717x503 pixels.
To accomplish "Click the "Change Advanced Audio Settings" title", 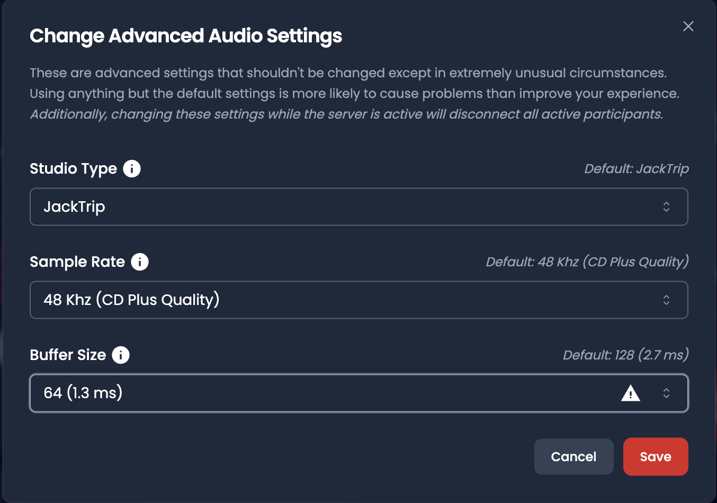I will [186, 36].
